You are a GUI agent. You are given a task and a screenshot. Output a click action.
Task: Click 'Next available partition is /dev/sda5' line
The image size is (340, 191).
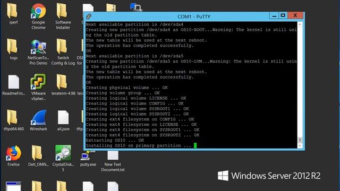pyautogui.click(x=134, y=56)
